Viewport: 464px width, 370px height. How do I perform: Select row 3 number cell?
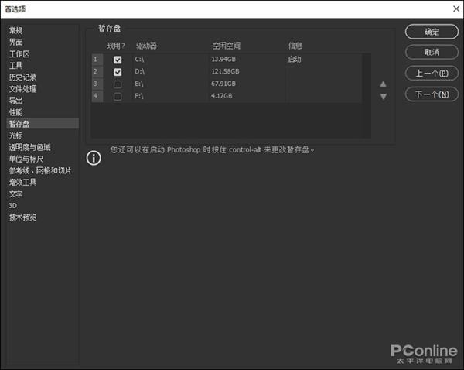click(97, 84)
